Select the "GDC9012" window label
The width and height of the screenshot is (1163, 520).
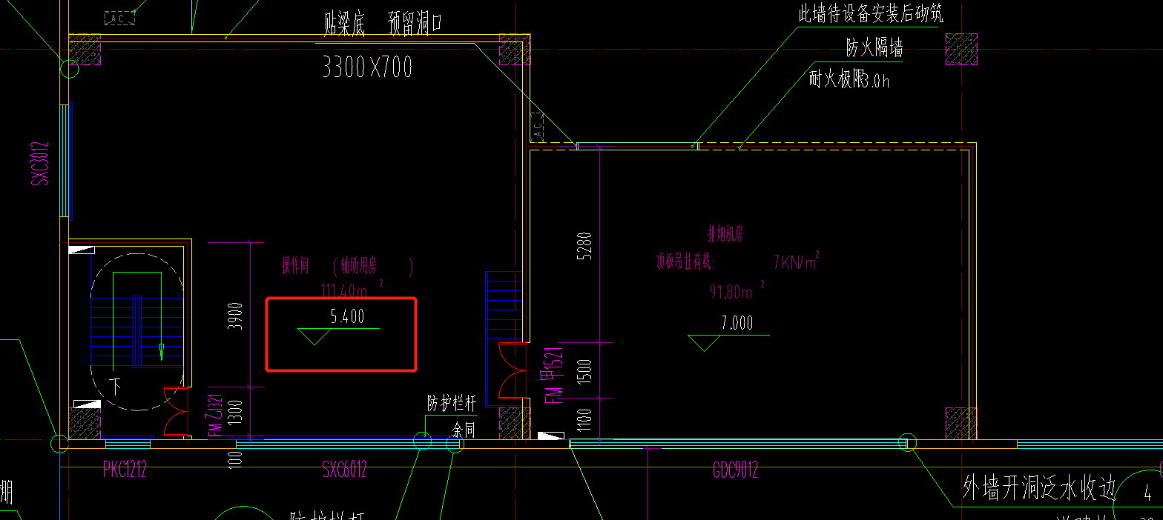coord(735,470)
